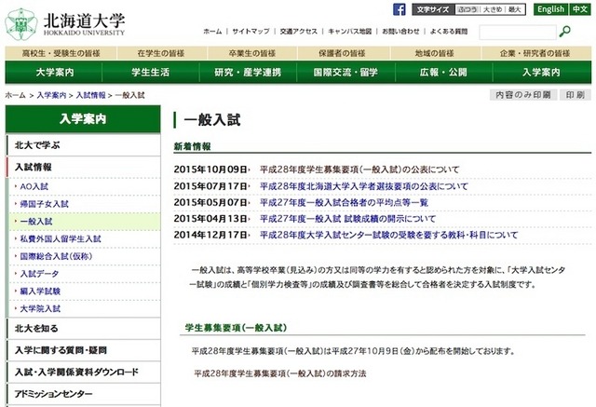The width and height of the screenshot is (596, 407).
Task: Click the date text 2014年12月17日
Action: point(210,236)
